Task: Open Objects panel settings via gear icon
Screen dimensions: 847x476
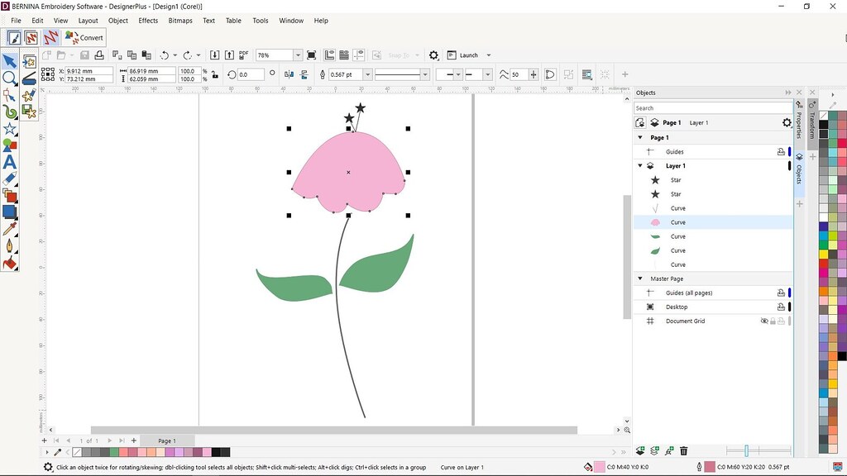Action: 786,122
